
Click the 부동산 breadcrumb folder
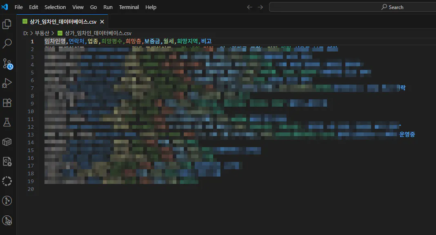42,33
